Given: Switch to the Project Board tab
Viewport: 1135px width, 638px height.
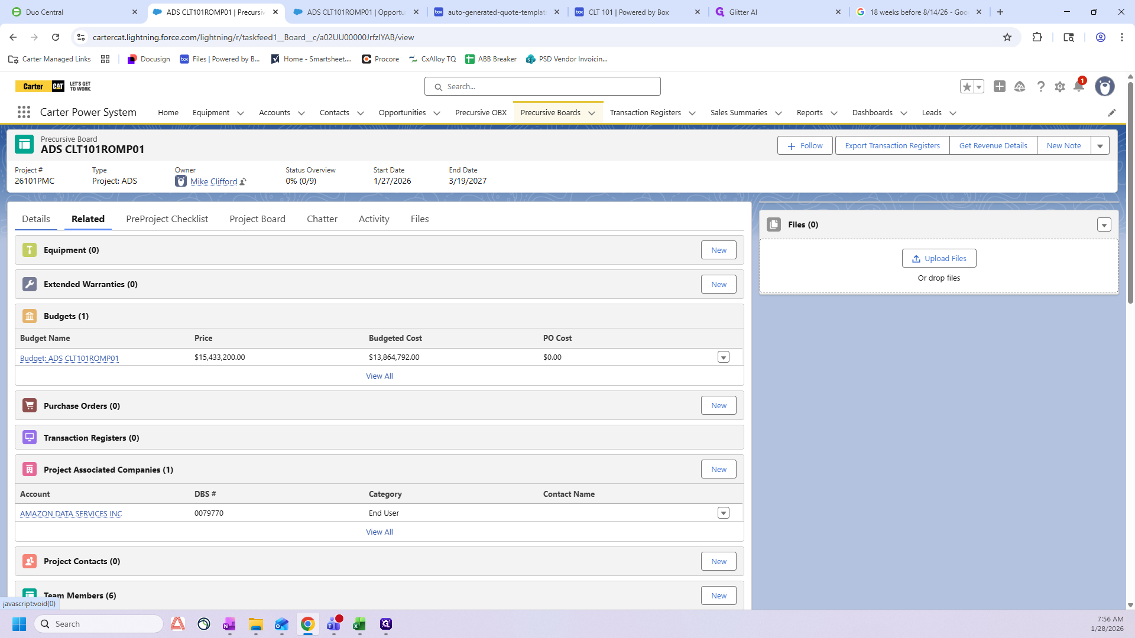Looking at the screenshot, I should [x=257, y=219].
